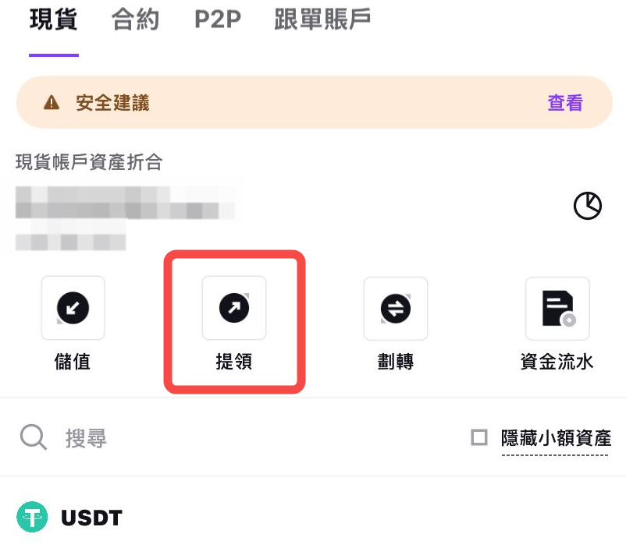Switch to the 現貨 tab
Image resolution: width=626 pixels, height=548 pixels.
coord(54,19)
